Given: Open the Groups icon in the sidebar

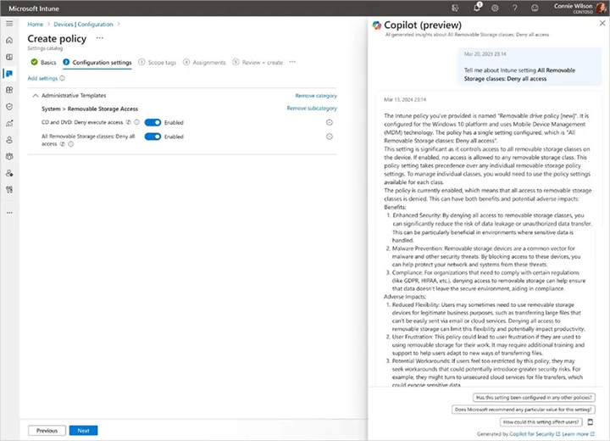Looking at the screenshot, I should click(9, 156).
